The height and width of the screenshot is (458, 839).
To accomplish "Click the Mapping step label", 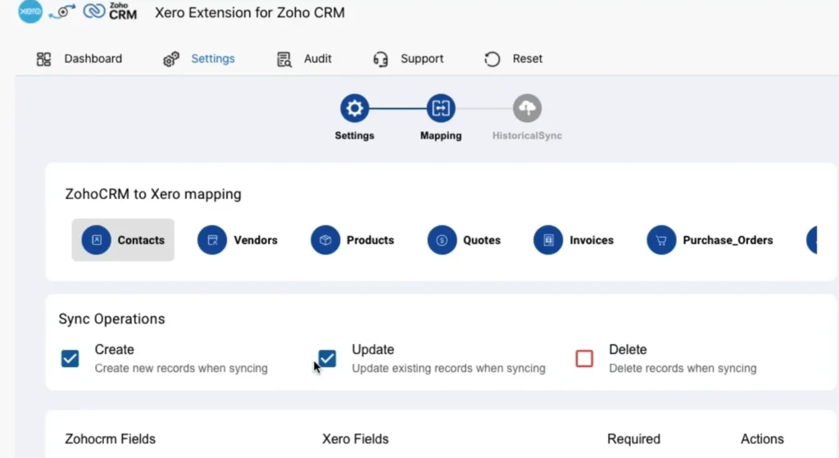I will [x=441, y=136].
